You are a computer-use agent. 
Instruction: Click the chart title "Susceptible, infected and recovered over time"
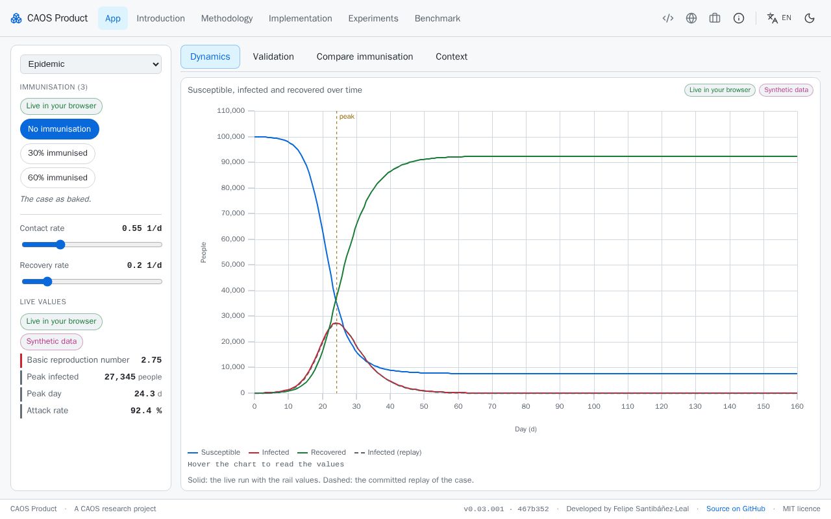point(275,90)
